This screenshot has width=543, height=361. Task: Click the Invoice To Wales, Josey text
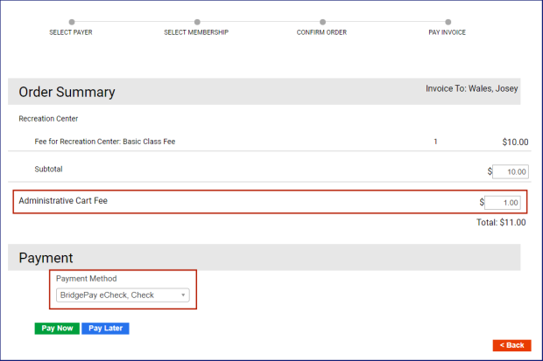tap(472, 88)
